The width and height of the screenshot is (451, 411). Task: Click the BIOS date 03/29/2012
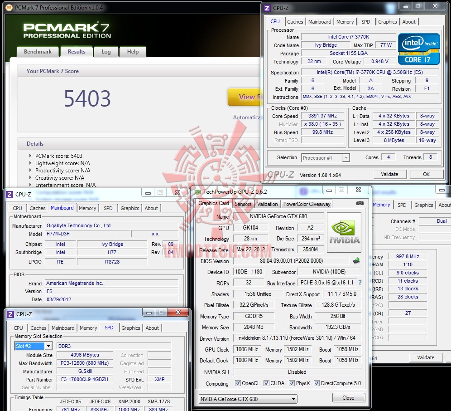click(111, 299)
